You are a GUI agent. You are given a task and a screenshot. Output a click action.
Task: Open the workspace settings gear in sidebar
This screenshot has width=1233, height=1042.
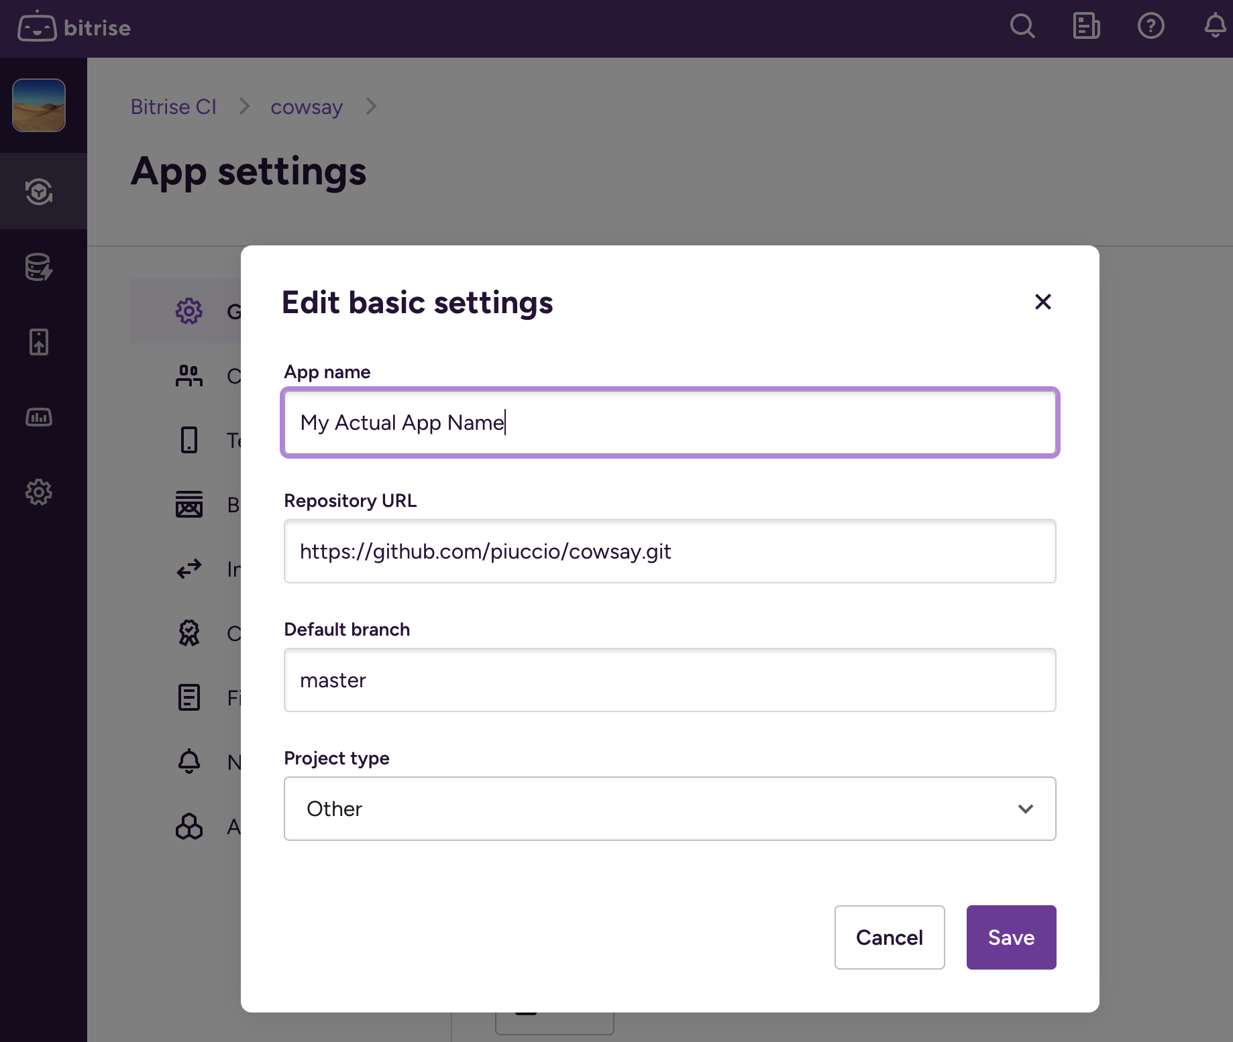pos(39,492)
